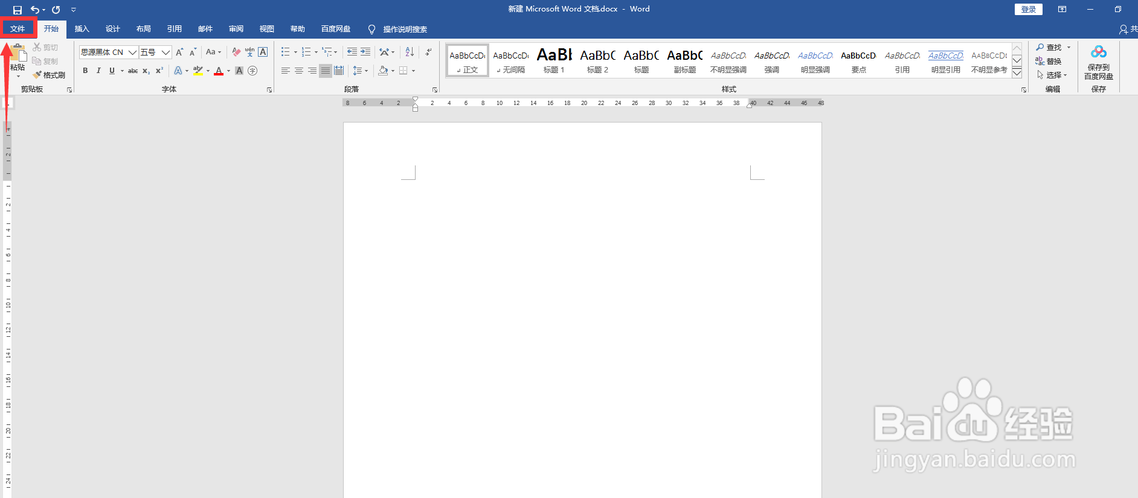Image resolution: width=1138 pixels, height=498 pixels.
Task: Switch to the Layout (布局) tab
Action: pos(144,29)
